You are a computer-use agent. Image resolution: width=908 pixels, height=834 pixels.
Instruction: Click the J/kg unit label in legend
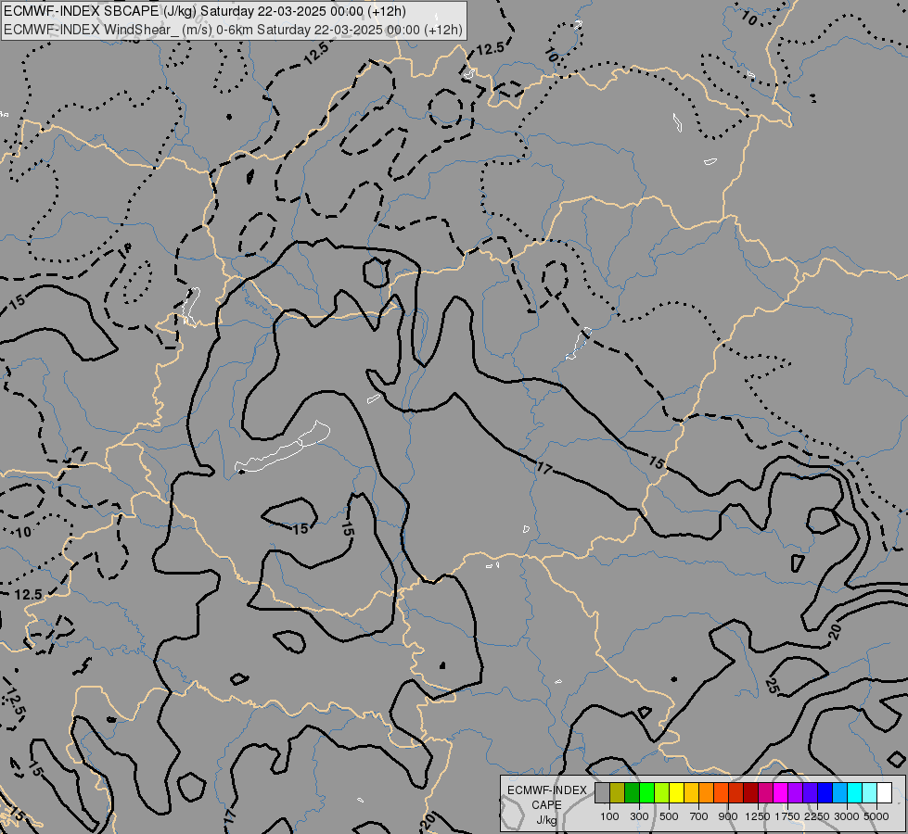[546, 820]
